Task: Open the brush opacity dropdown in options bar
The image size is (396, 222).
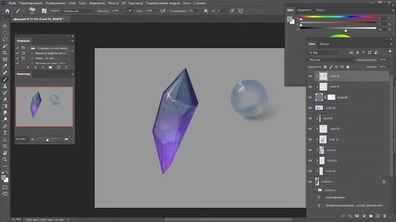Action: point(122,11)
